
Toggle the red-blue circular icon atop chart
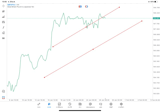[86, 7]
